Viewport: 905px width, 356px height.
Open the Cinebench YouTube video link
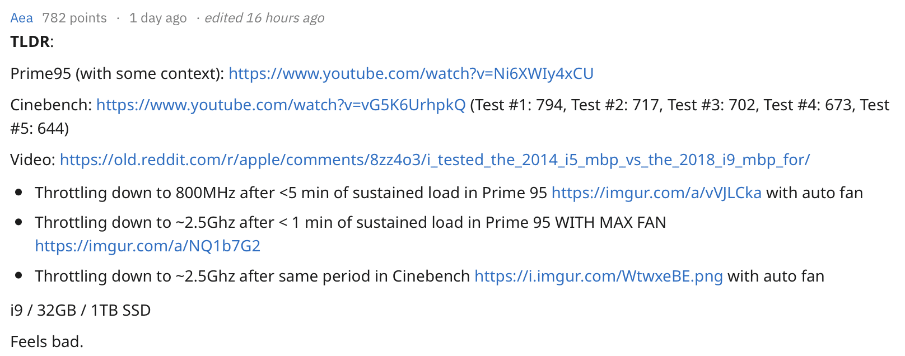[x=281, y=105]
